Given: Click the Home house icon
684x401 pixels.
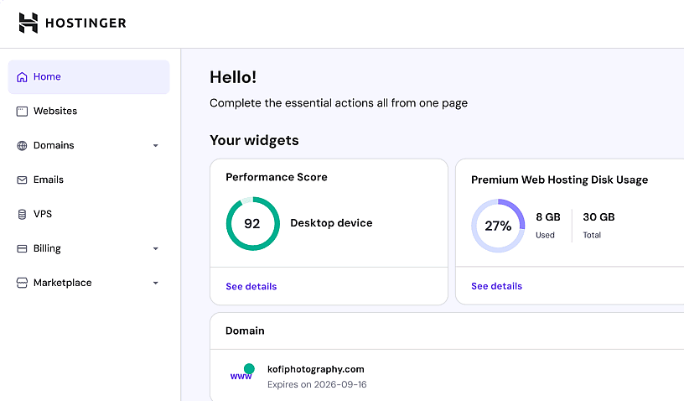Looking at the screenshot, I should point(22,77).
